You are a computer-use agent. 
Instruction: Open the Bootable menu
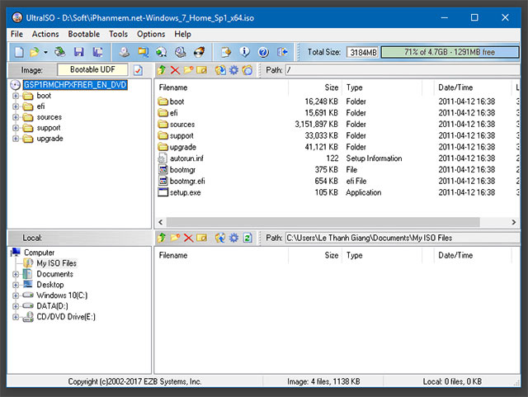pyautogui.click(x=83, y=34)
